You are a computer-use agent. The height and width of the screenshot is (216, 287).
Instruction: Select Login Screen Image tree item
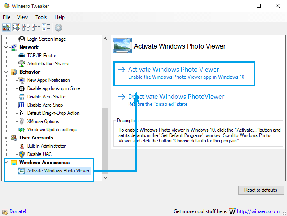[46, 39]
